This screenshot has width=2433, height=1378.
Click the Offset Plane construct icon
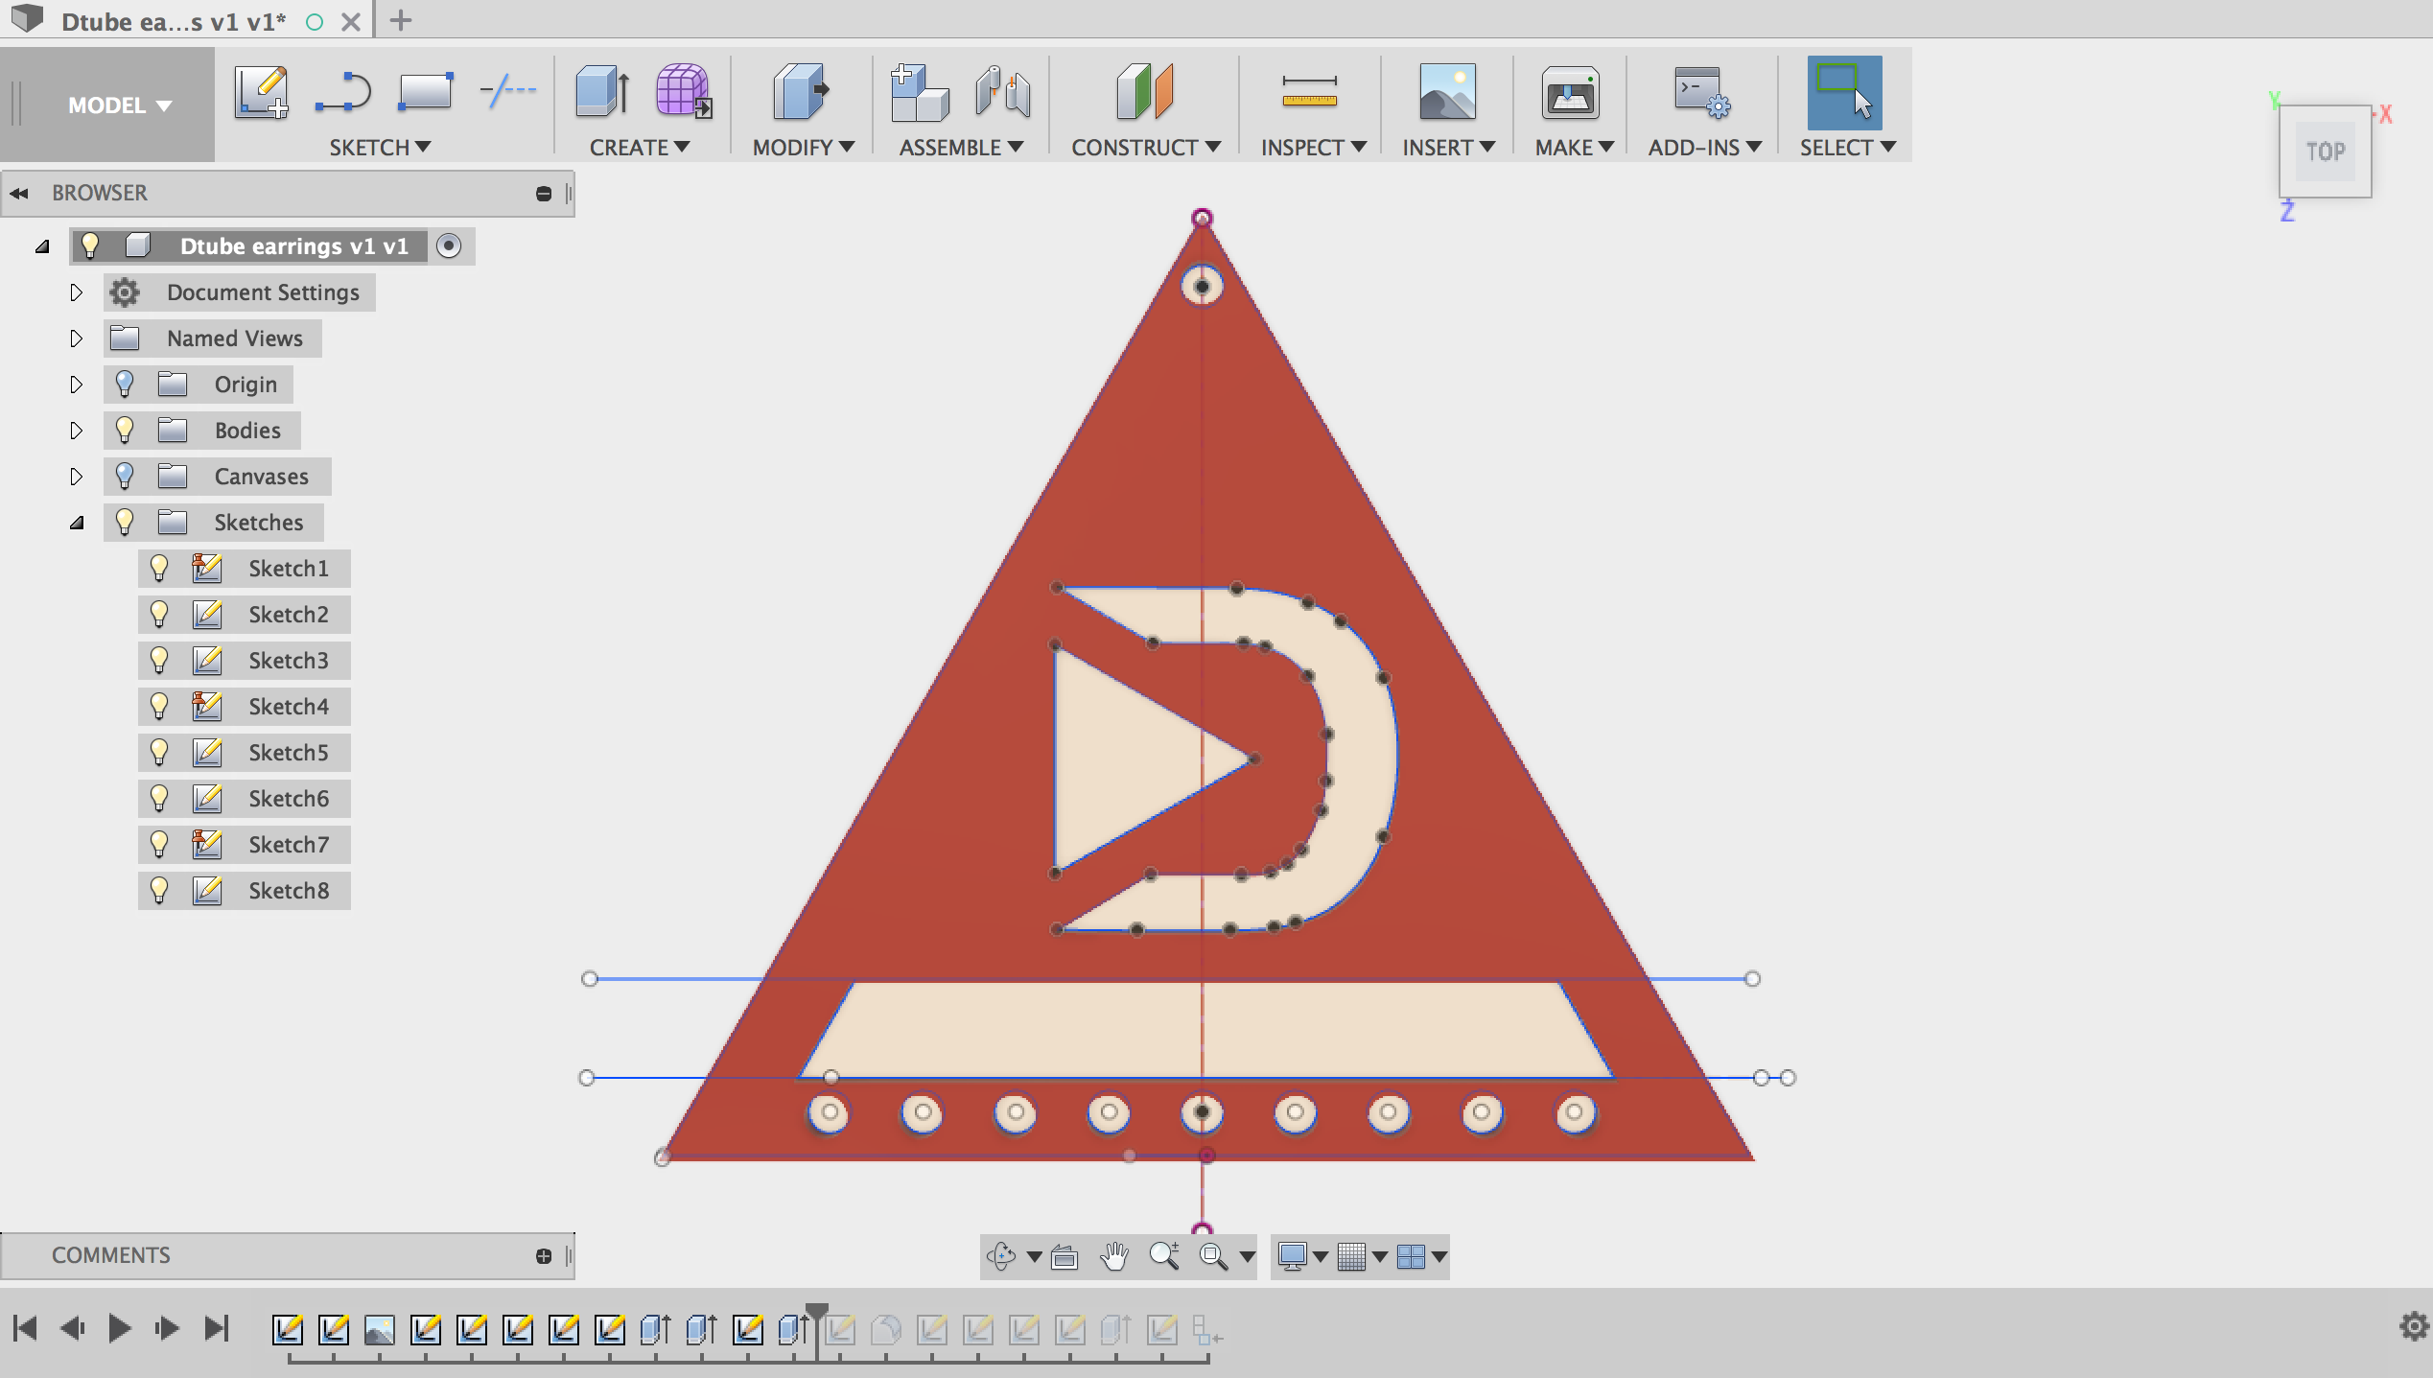(1145, 92)
